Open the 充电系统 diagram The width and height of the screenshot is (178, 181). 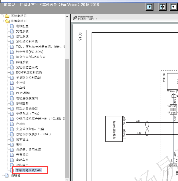[x=22, y=31]
